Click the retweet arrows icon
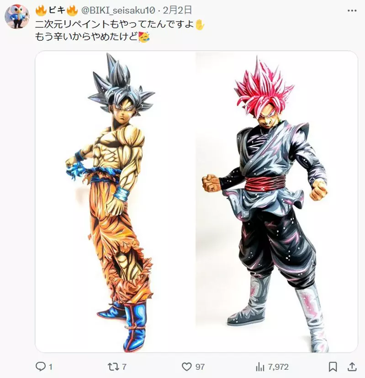 click(113, 367)
